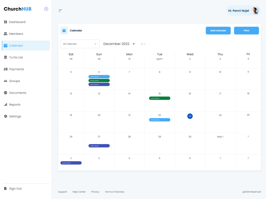266x199 pixels.
Task: Select date 10 in calendar
Action: point(220,72)
